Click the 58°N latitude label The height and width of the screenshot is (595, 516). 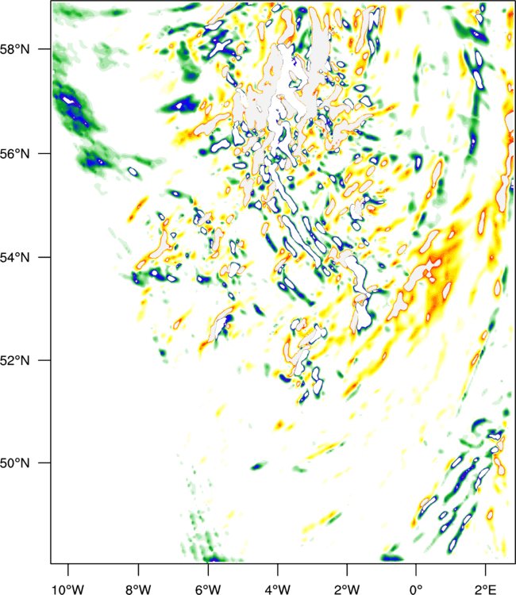15,49
